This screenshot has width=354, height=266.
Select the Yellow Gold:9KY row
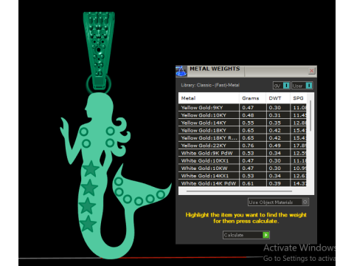[x=243, y=108]
